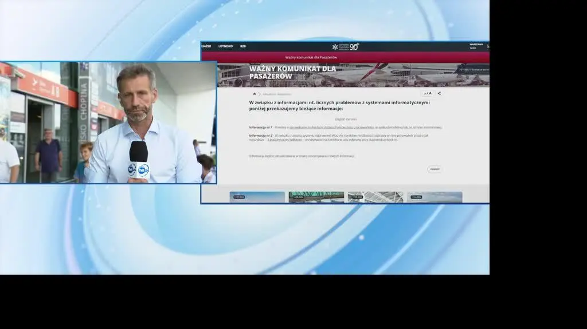Click the POWRÓT button
The width and height of the screenshot is (587, 329).
(x=435, y=169)
